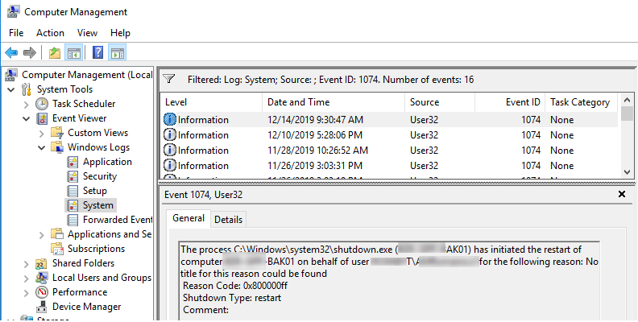Click the Shared Folders icon
Viewport: 638px width, 322px height.
coord(42,263)
